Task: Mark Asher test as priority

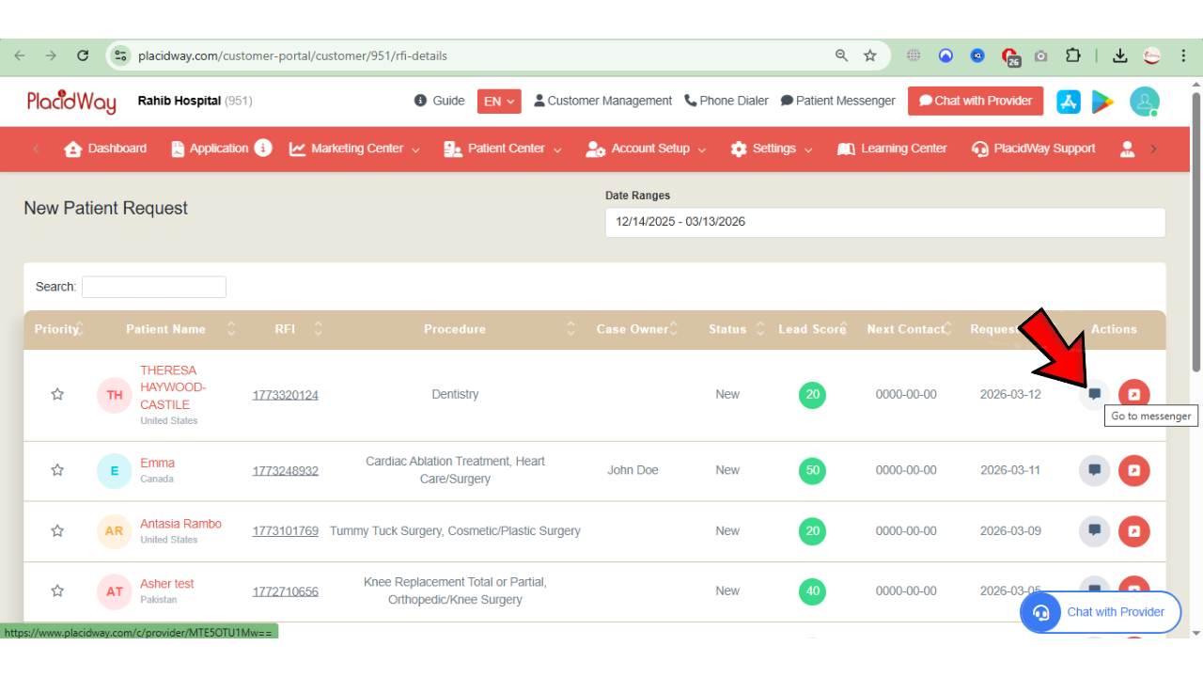Action: [57, 591]
